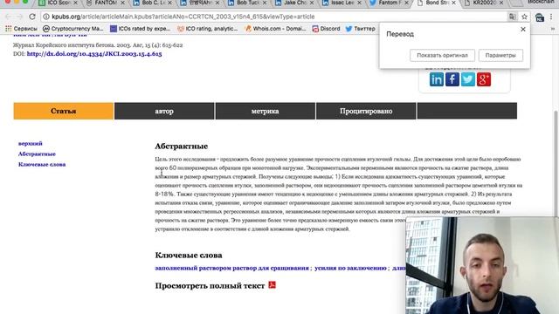Switch to the FANTOM browser tab
559x314 pixels.
[106, 3]
